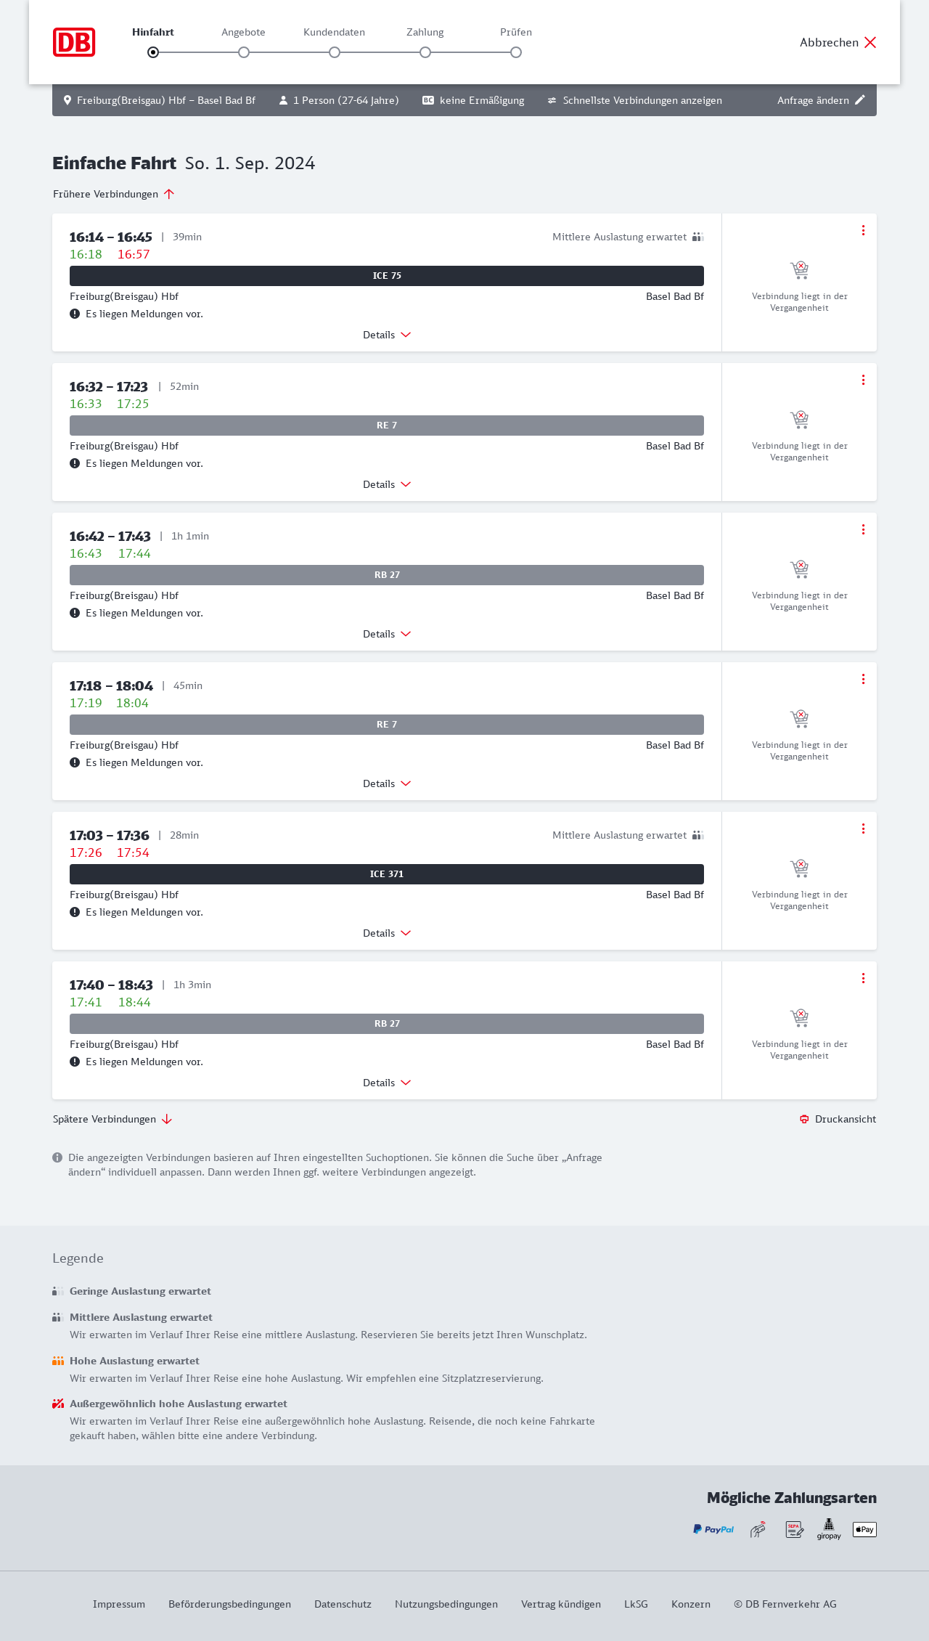Click the unavailable cart icon for RB 27 at 16:42
Viewport: 929px width, 1641px height.
tap(799, 569)
